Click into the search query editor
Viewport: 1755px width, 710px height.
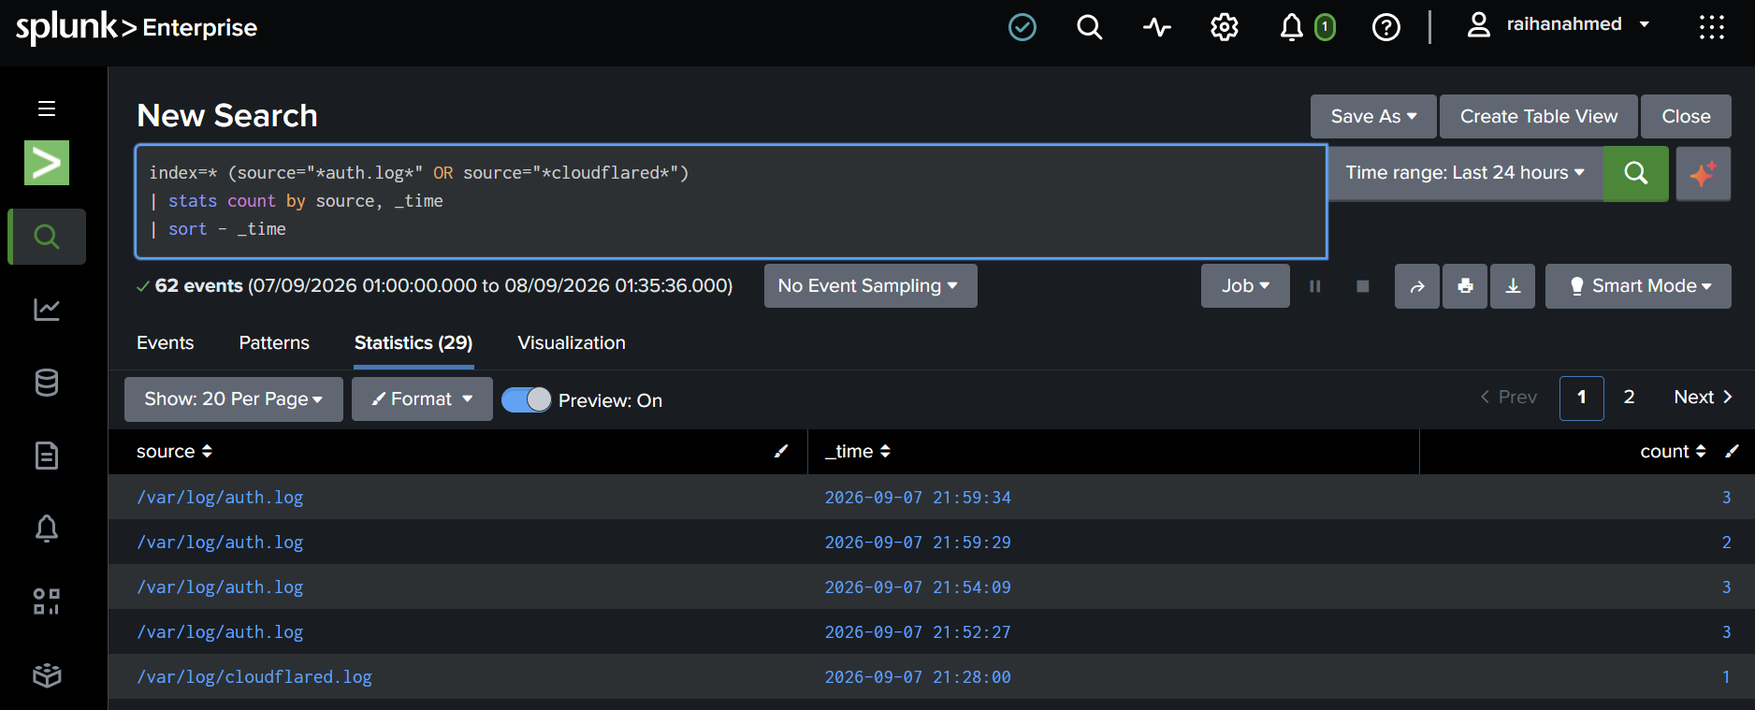click(731, 201)
